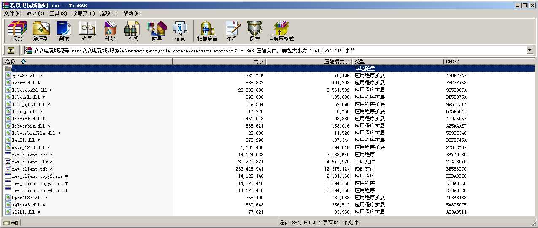Click the parent folder '..' icon
The height and width of the screenshot is (228, 538).
[8, 68]
